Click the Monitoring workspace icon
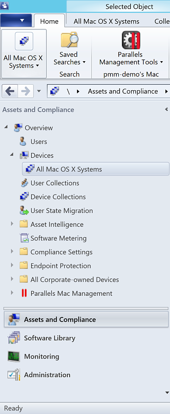This screenshot has height=414, width=170. (13, 356)
